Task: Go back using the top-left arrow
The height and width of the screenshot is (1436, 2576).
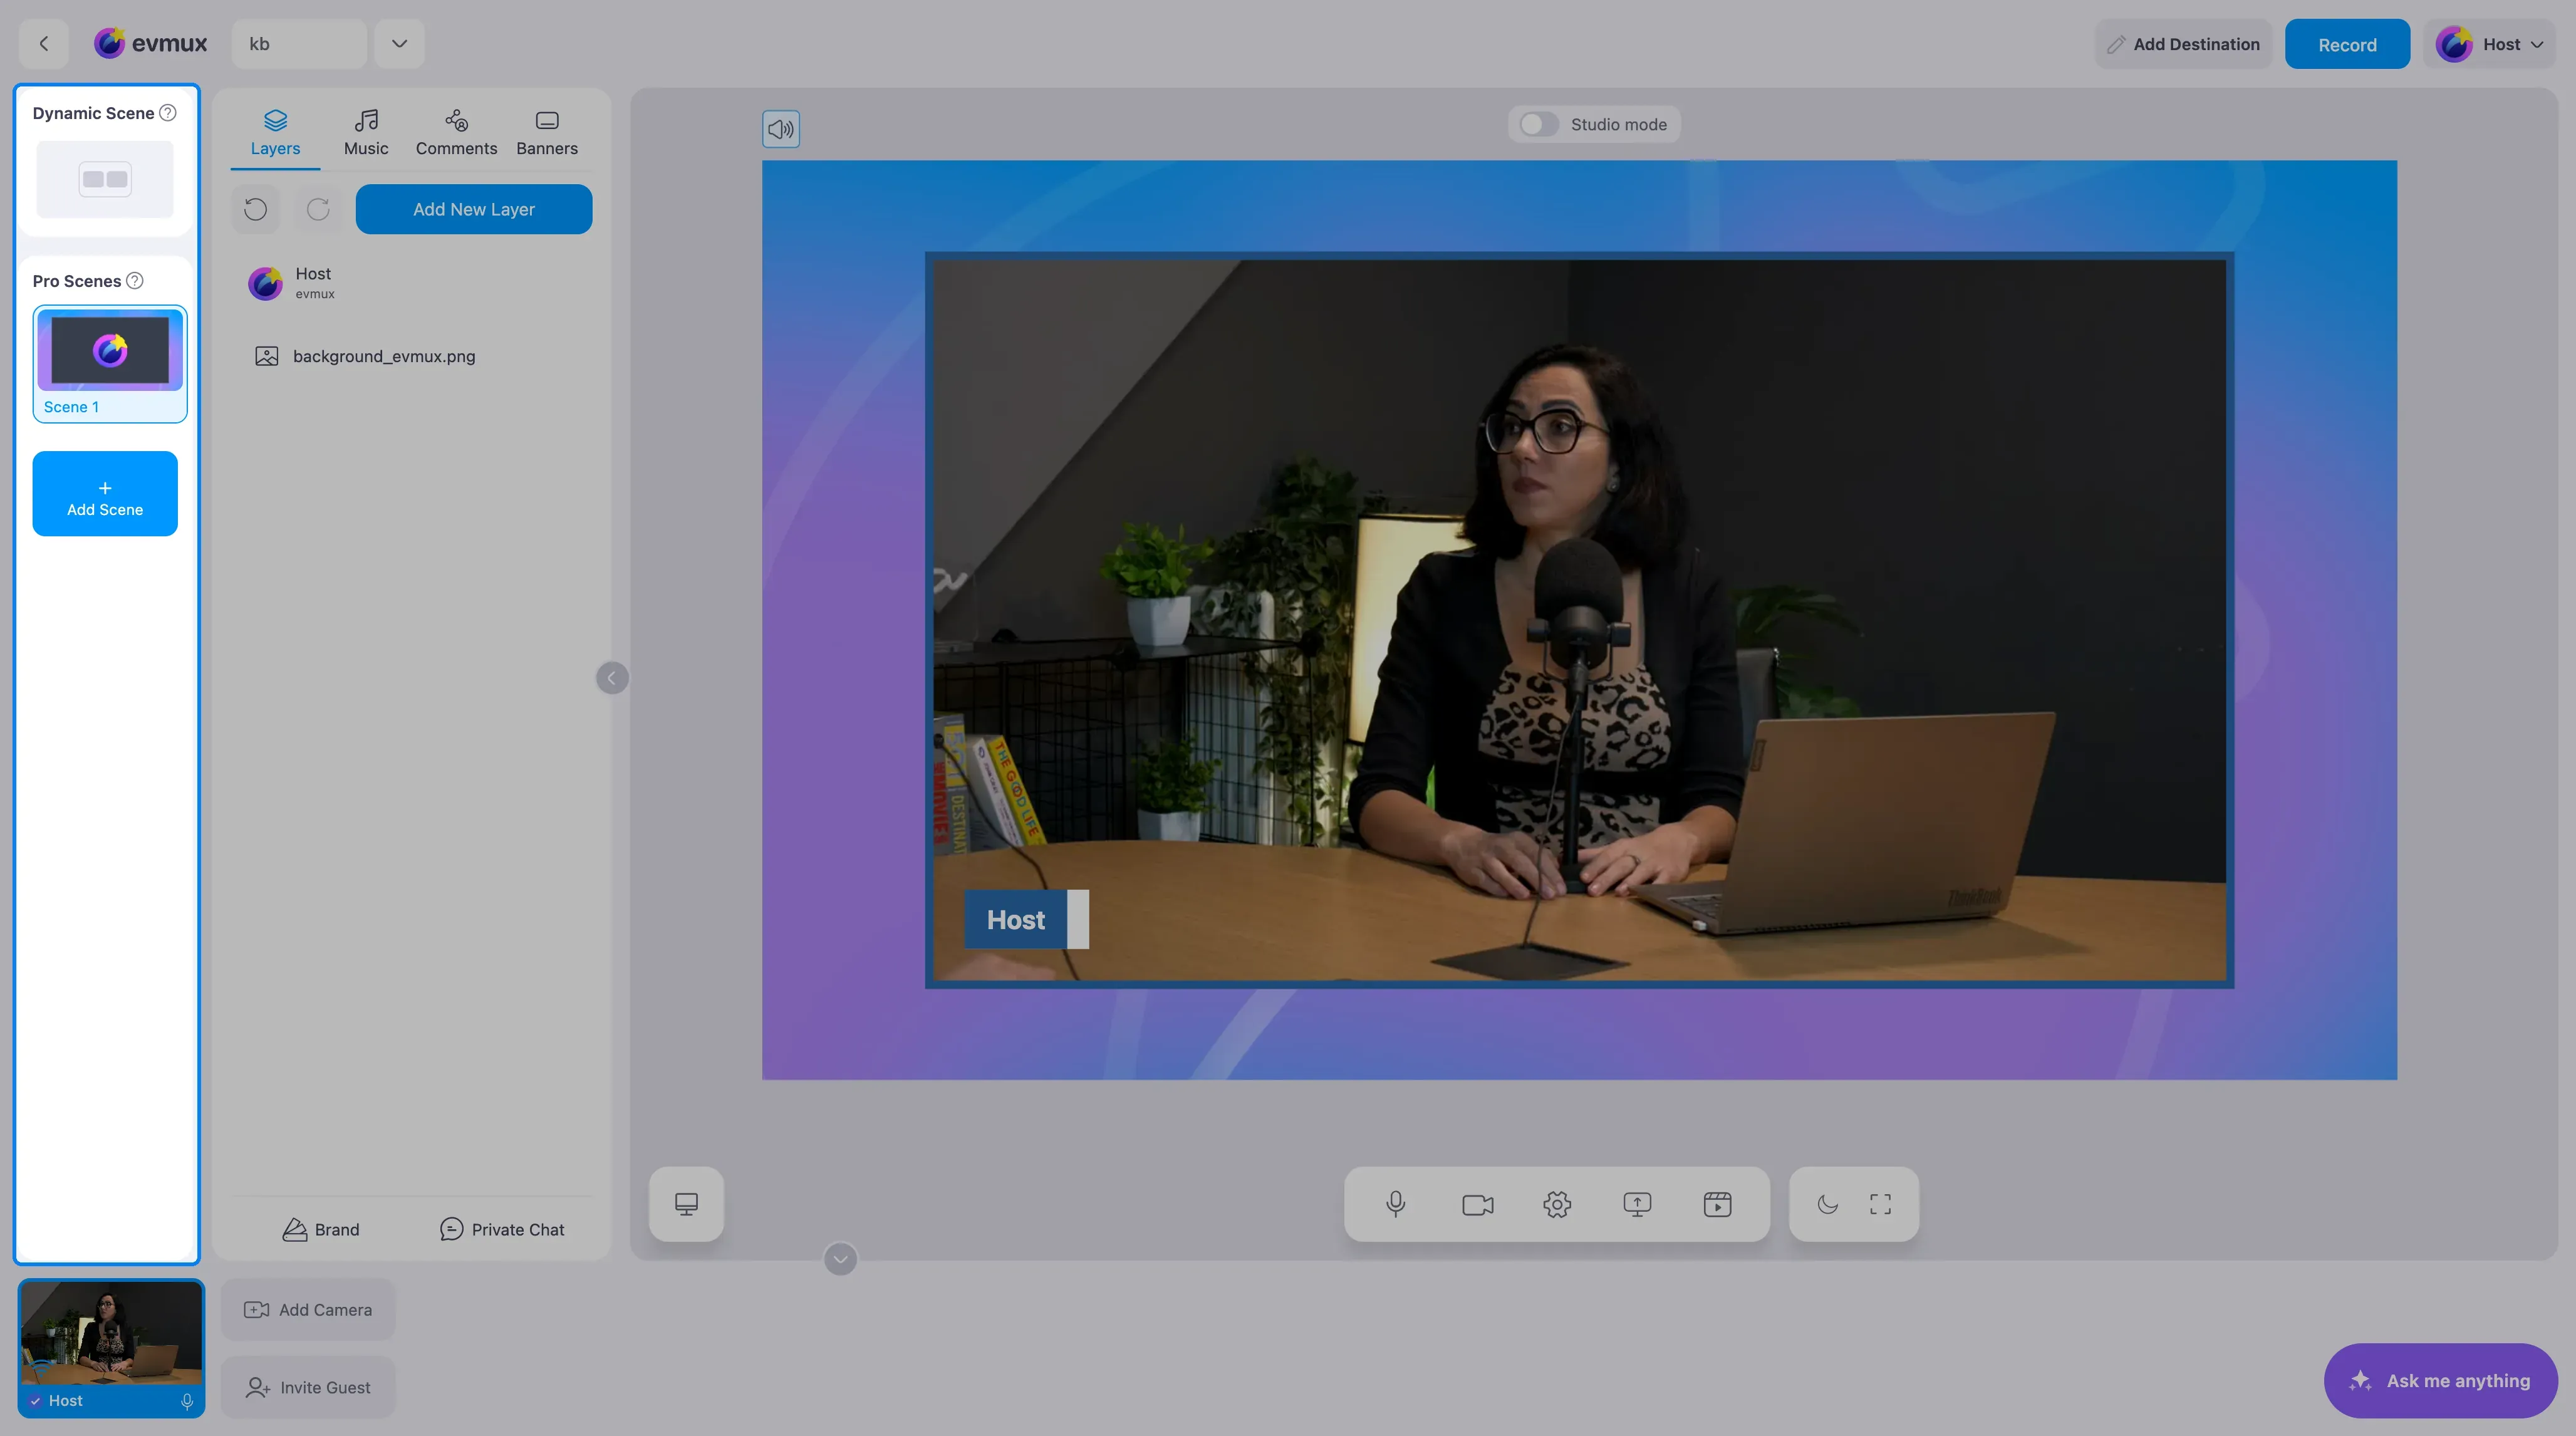Action: tap(44, 44)
